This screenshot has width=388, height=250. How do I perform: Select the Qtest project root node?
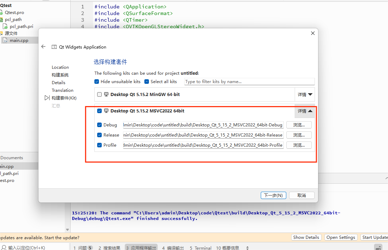(x=6, y=6)
